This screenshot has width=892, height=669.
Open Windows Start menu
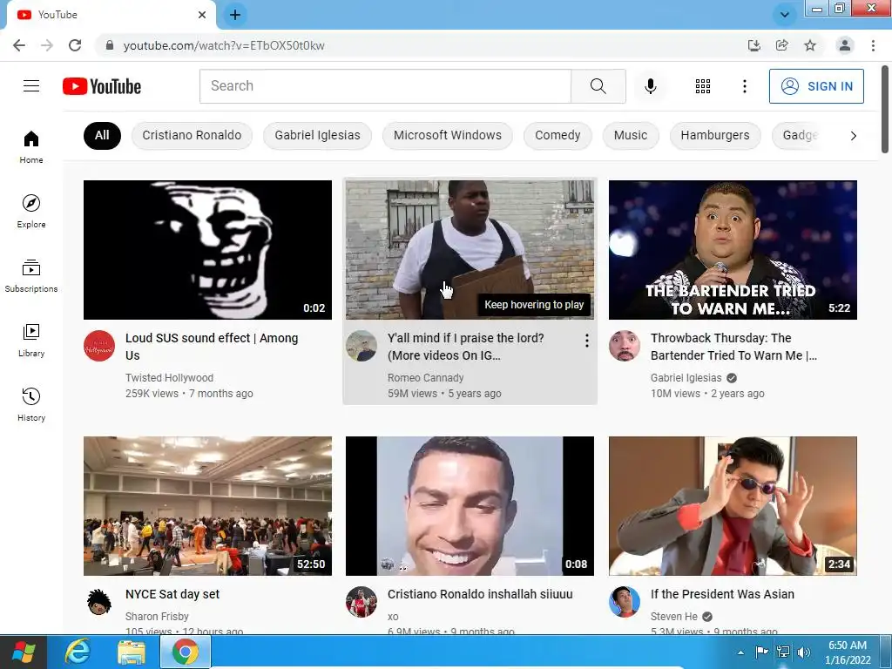point(24,652)
